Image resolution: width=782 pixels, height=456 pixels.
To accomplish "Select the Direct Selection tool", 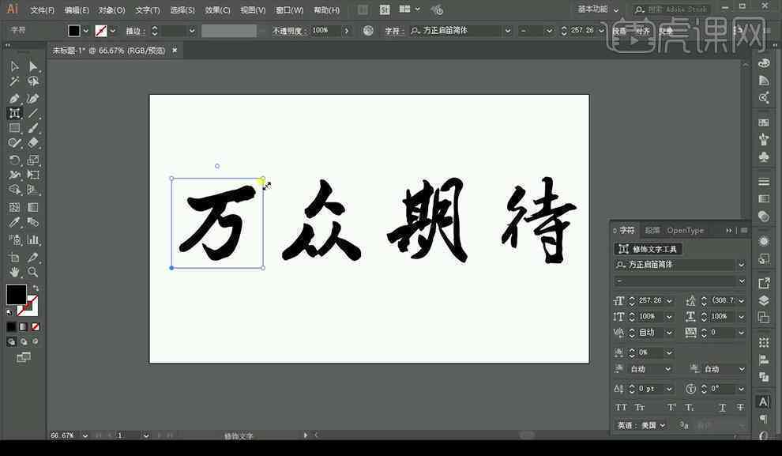I will click(x=33, y=66).
